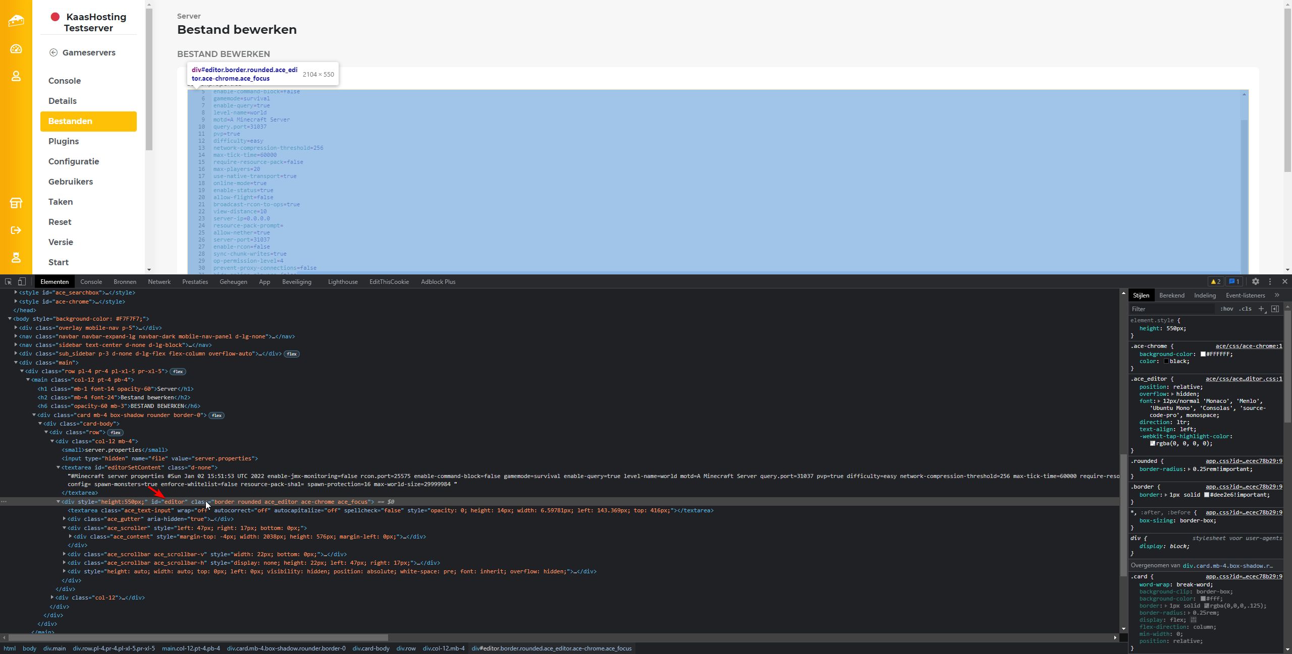Click the new style rule plus icon
Screen dimensions: 1292x654
[x=1261, y=309]
